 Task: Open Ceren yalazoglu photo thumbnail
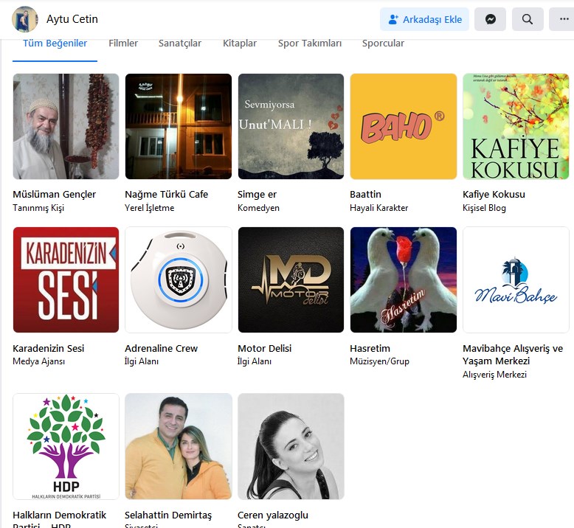291,446
